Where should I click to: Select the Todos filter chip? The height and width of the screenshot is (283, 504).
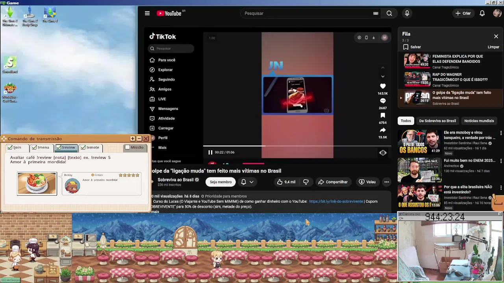tap(406, 121)
